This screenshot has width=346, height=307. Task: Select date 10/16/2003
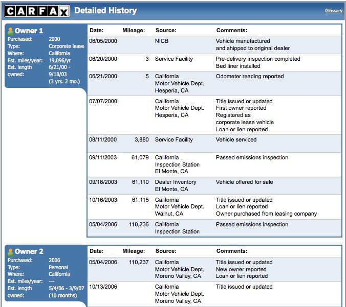(x=103, y=200)
